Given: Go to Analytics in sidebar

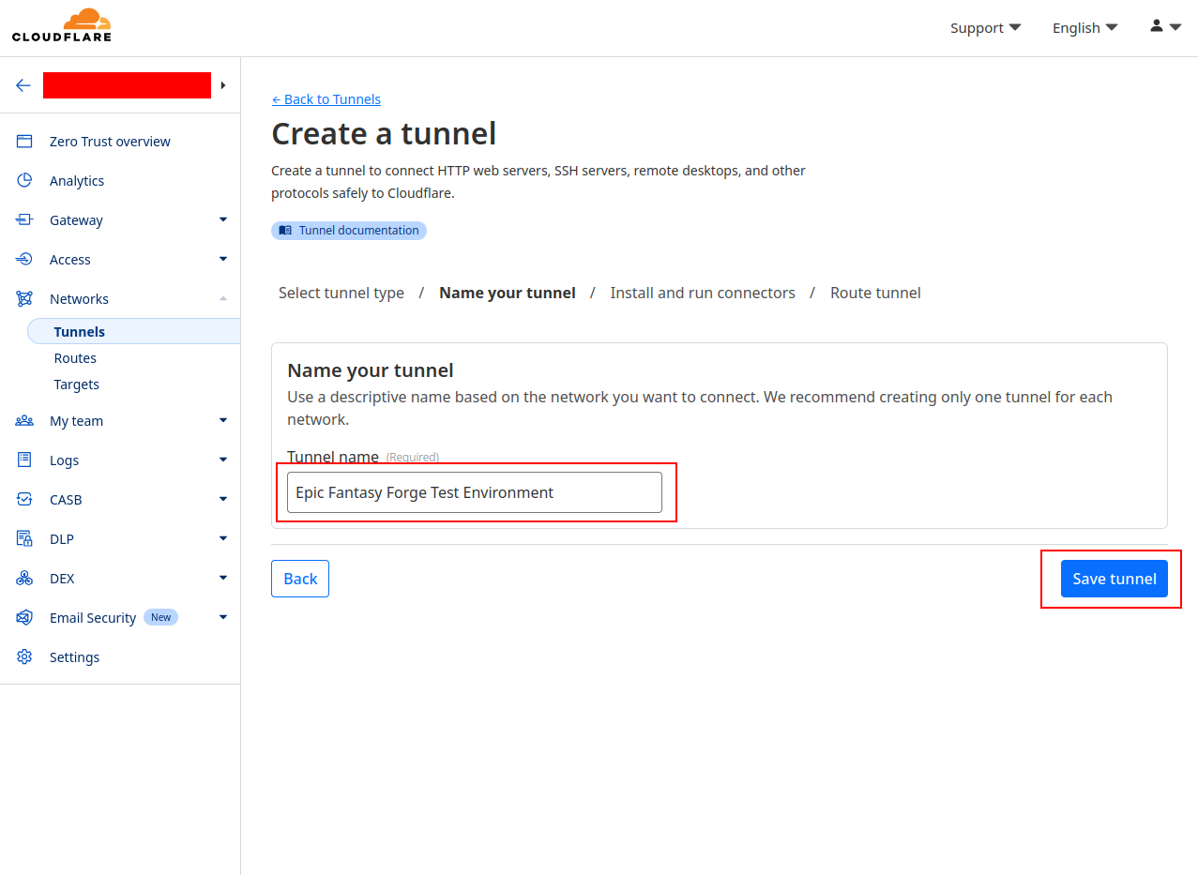Looking at the screenshot, I should (77, 181).
